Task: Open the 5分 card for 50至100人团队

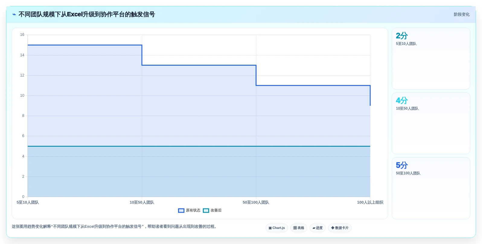Action: 431,188
